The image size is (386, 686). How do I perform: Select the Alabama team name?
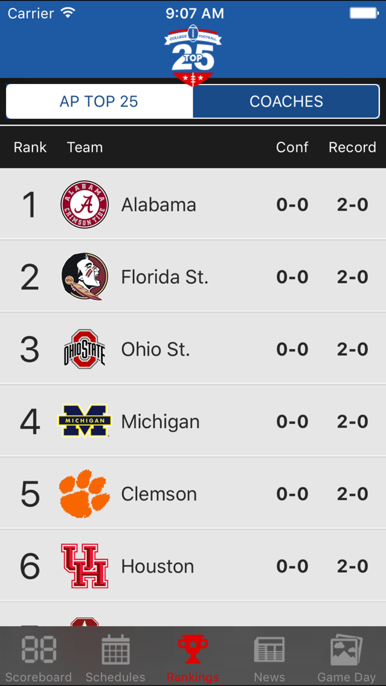tap(159, 205)
